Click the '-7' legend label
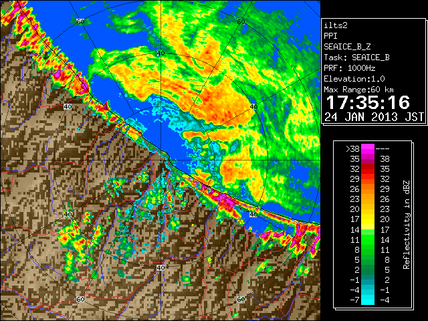428x321 pixels. point(354,300)
